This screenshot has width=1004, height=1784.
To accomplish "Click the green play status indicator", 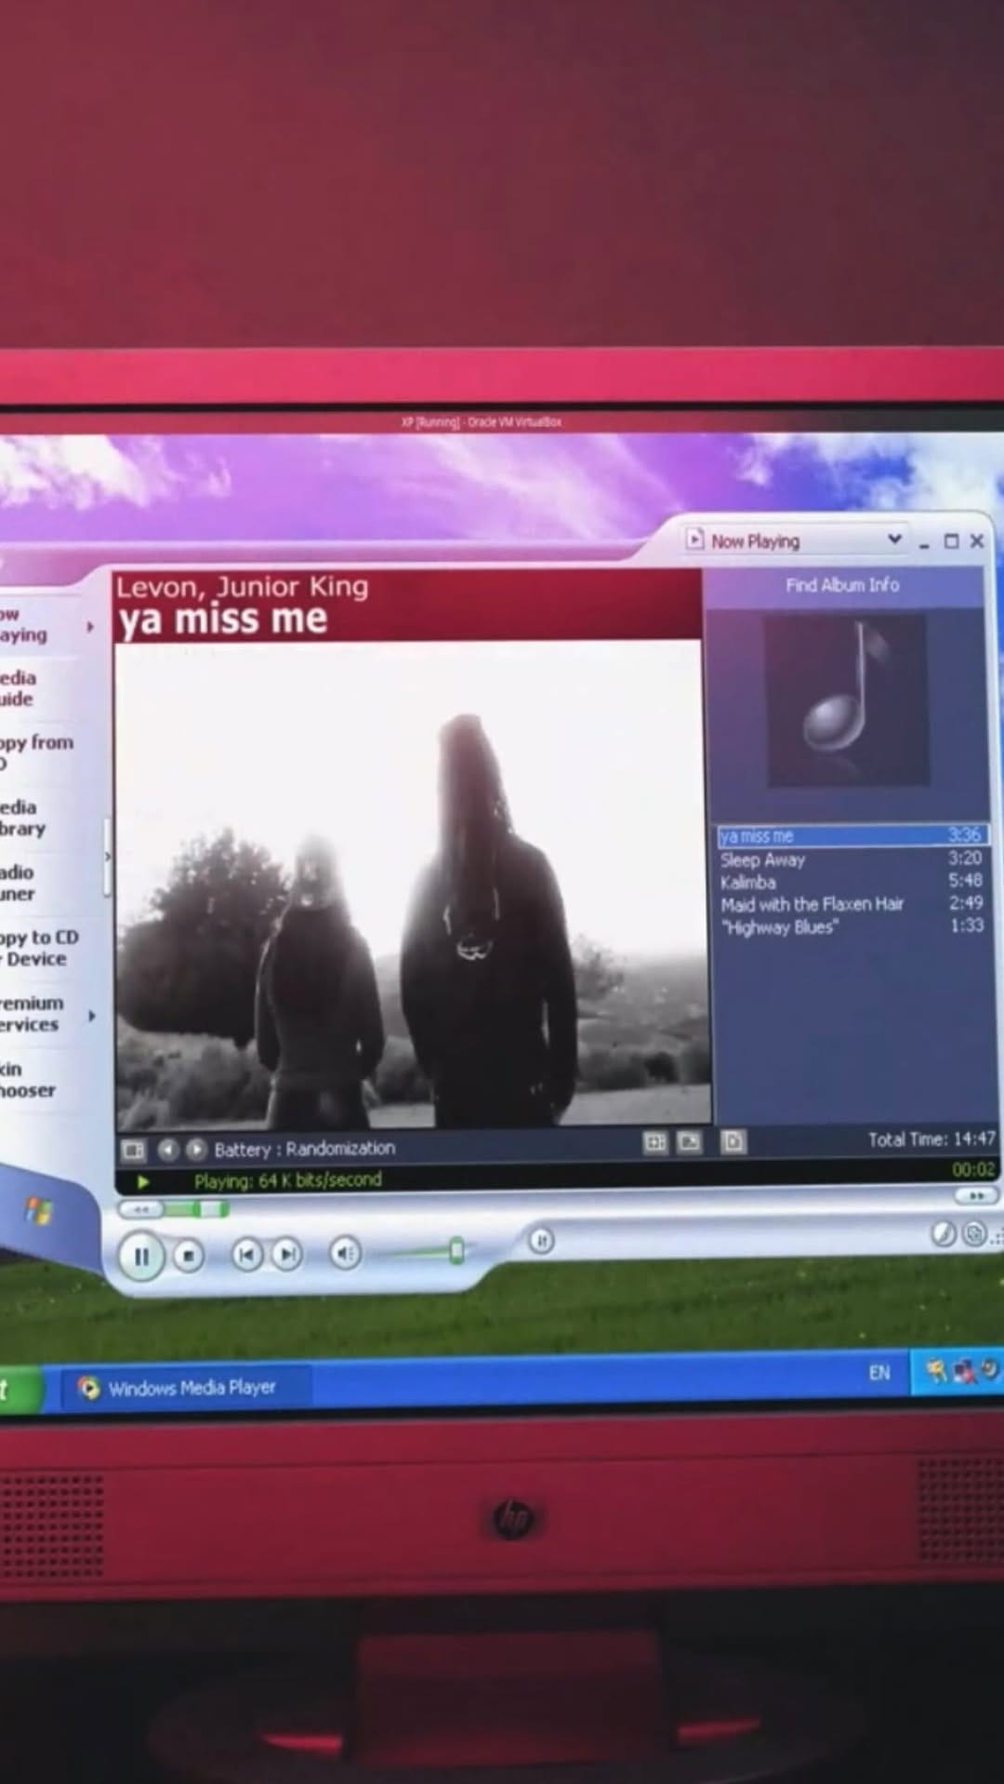I will pos(143,1182).
